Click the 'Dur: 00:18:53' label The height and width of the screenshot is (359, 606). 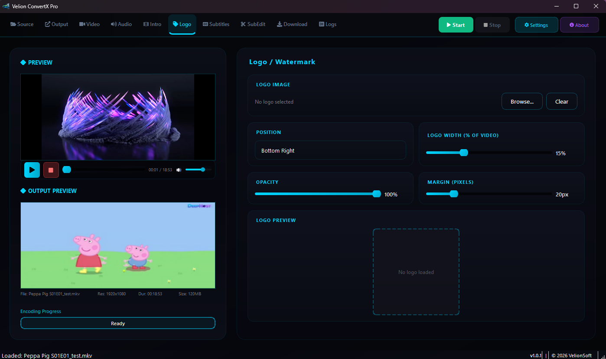[x=150, y=294]
